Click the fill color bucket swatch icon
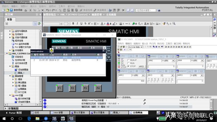 click(x=108, y=24)
